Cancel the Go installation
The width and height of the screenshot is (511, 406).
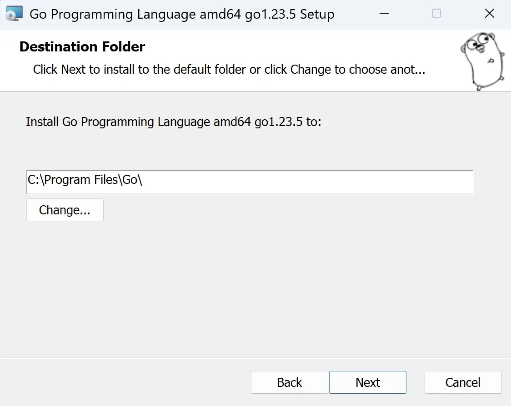[x=463, y=382]
